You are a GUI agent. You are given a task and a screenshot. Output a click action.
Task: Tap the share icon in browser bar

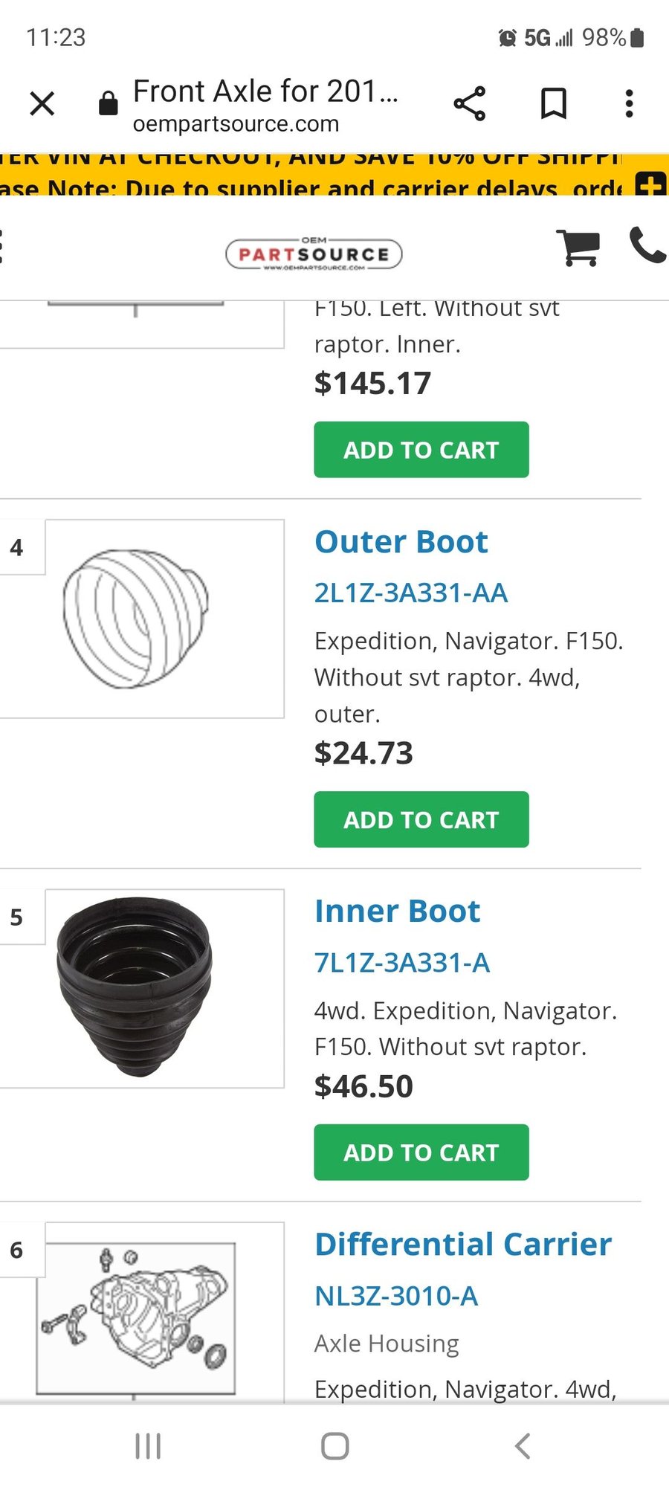pyautogui.click(x=469, y=103)
